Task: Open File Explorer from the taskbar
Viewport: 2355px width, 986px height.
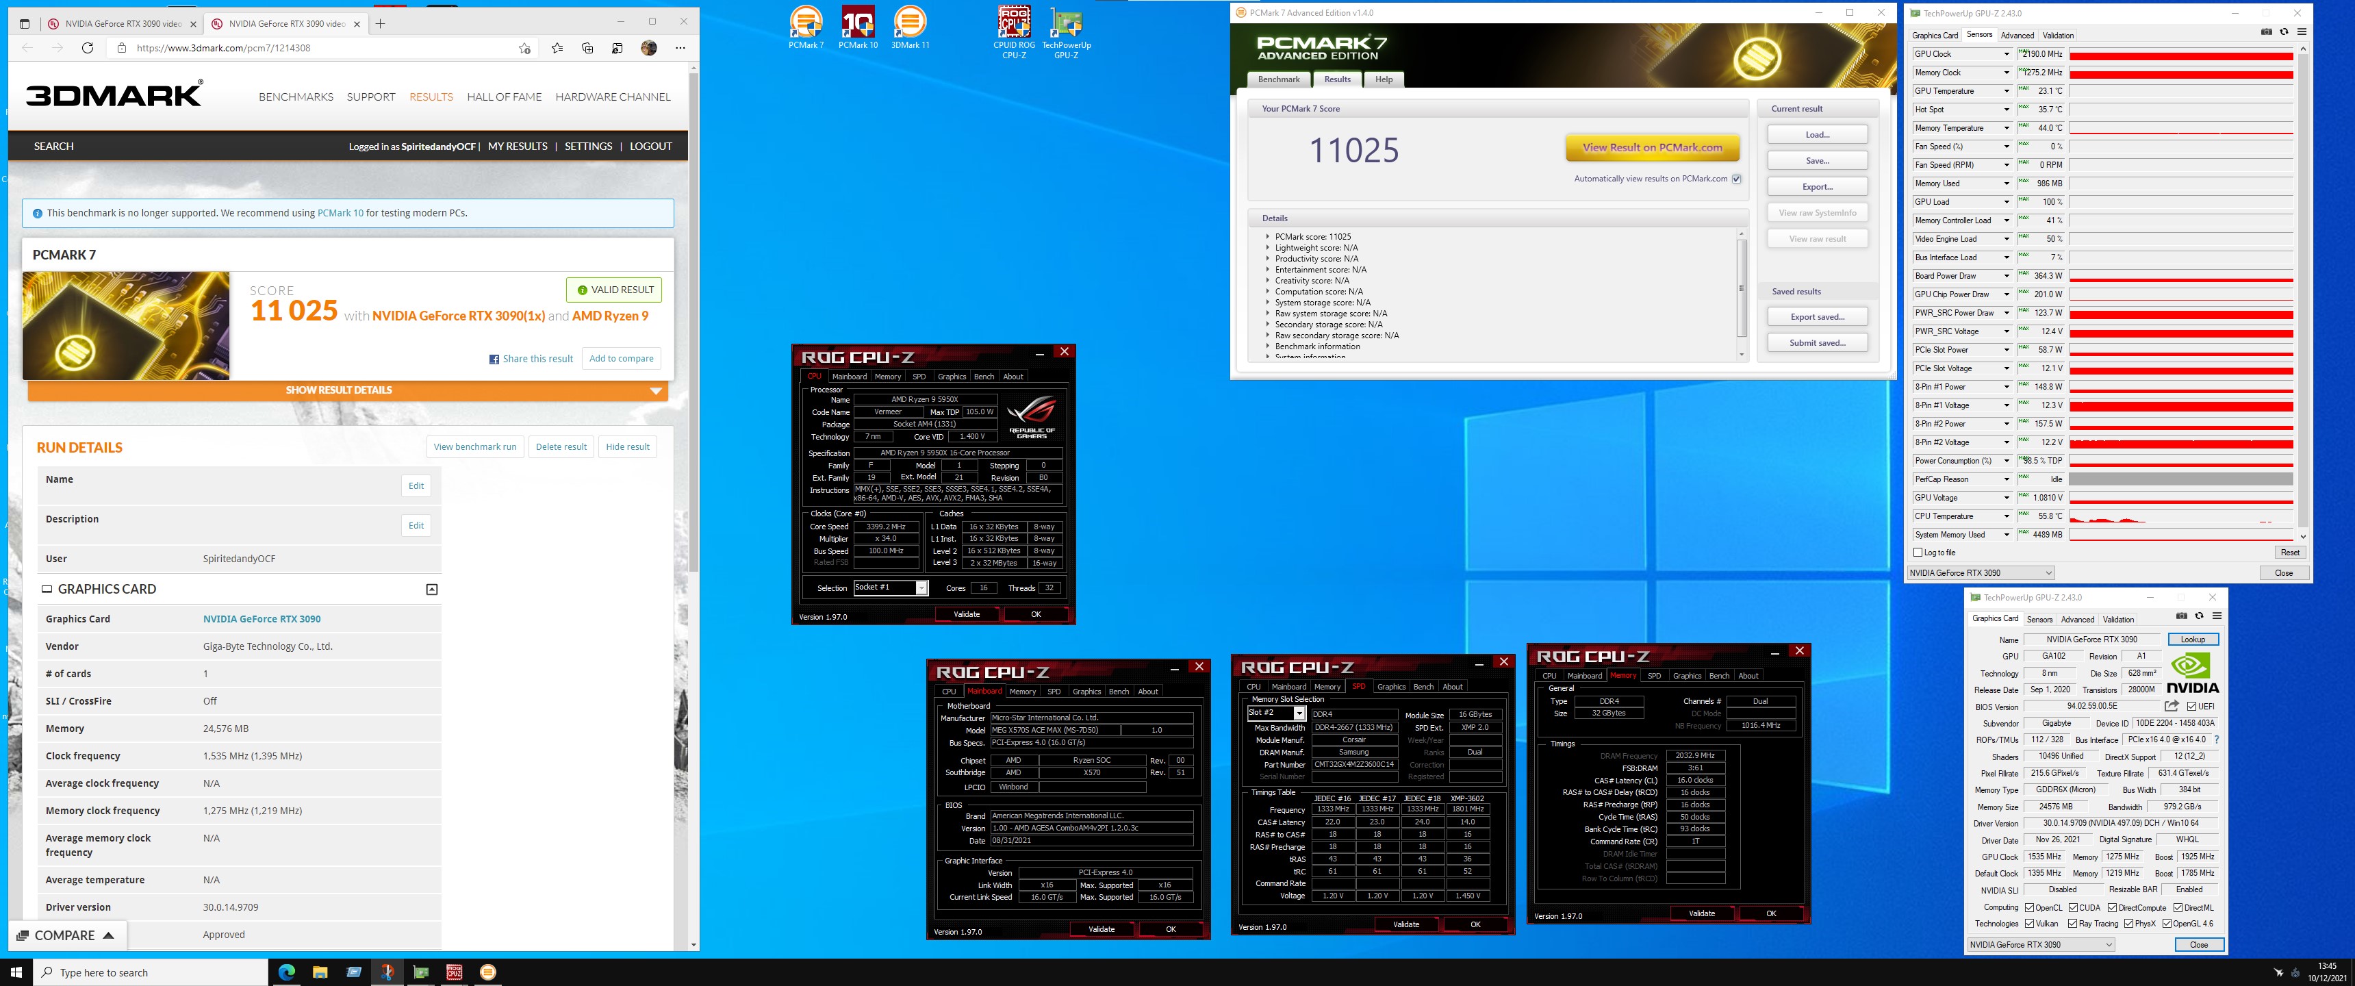Action: (320, 972)
